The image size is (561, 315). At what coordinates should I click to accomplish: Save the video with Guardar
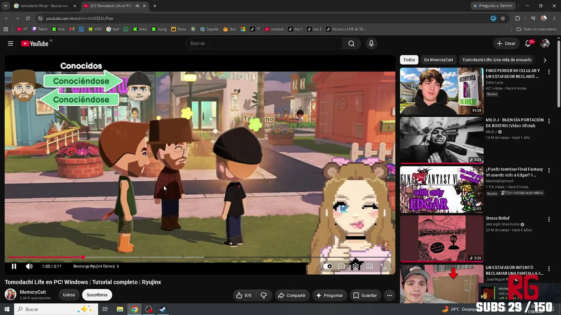365,295
